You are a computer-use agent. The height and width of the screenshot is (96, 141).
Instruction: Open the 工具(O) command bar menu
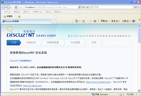(x=126, y=21)
